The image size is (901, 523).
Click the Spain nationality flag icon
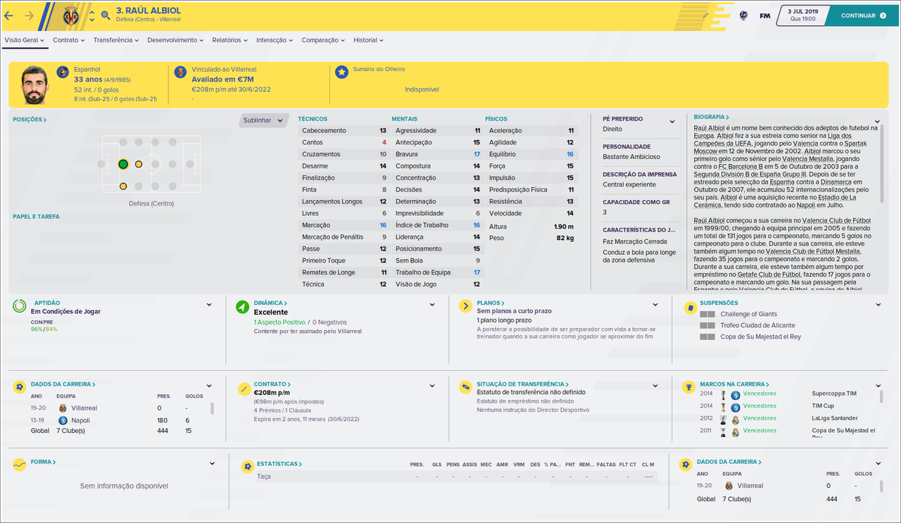[x=63, y=72]
